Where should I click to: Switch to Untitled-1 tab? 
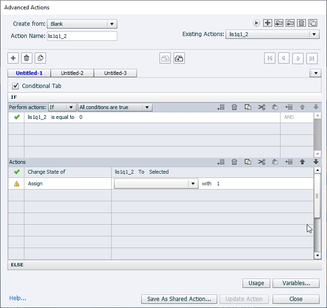(29, 73)
